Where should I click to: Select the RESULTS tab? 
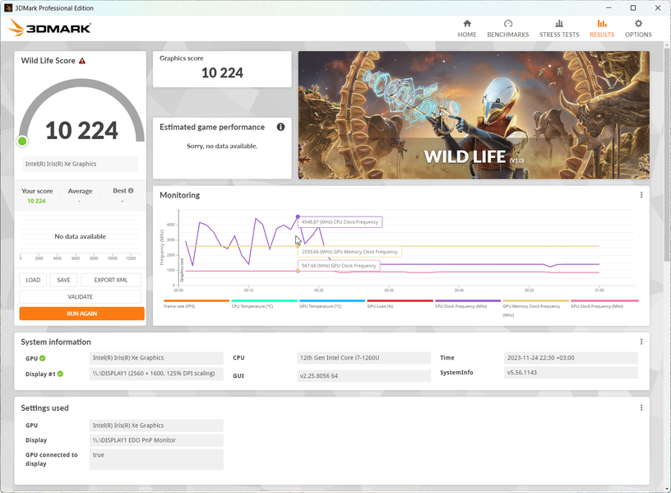point(602,29)
